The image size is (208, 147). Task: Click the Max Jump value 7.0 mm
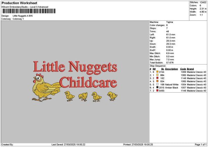(x=170, y=60)
